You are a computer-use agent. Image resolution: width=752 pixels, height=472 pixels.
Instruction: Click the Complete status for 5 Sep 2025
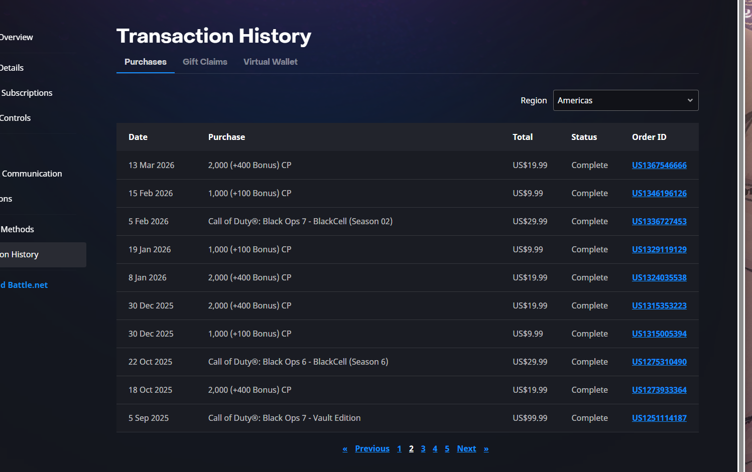click(589, 418)
